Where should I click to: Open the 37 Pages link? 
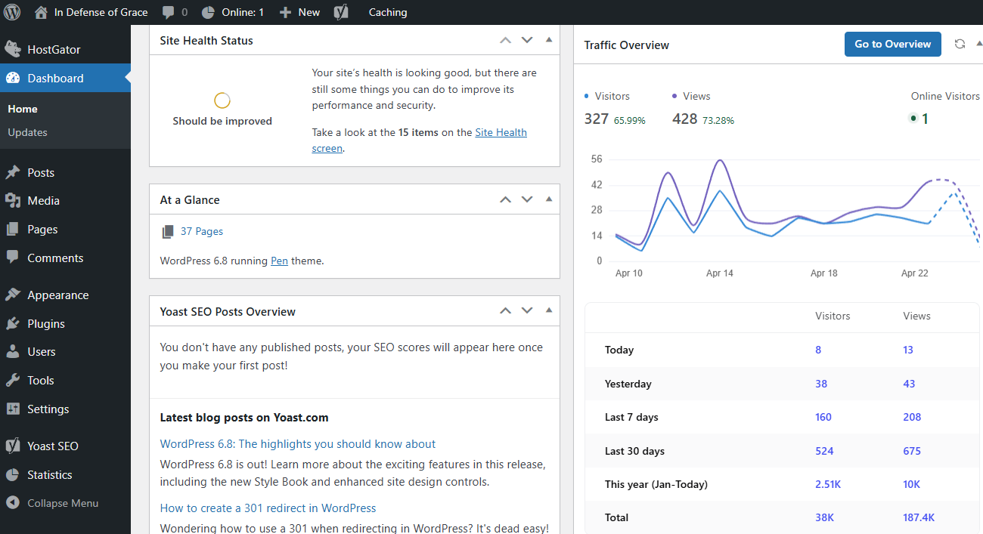tap(202, 231)
